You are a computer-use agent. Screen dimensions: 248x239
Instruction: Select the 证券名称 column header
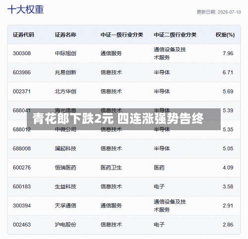[65, 35]
